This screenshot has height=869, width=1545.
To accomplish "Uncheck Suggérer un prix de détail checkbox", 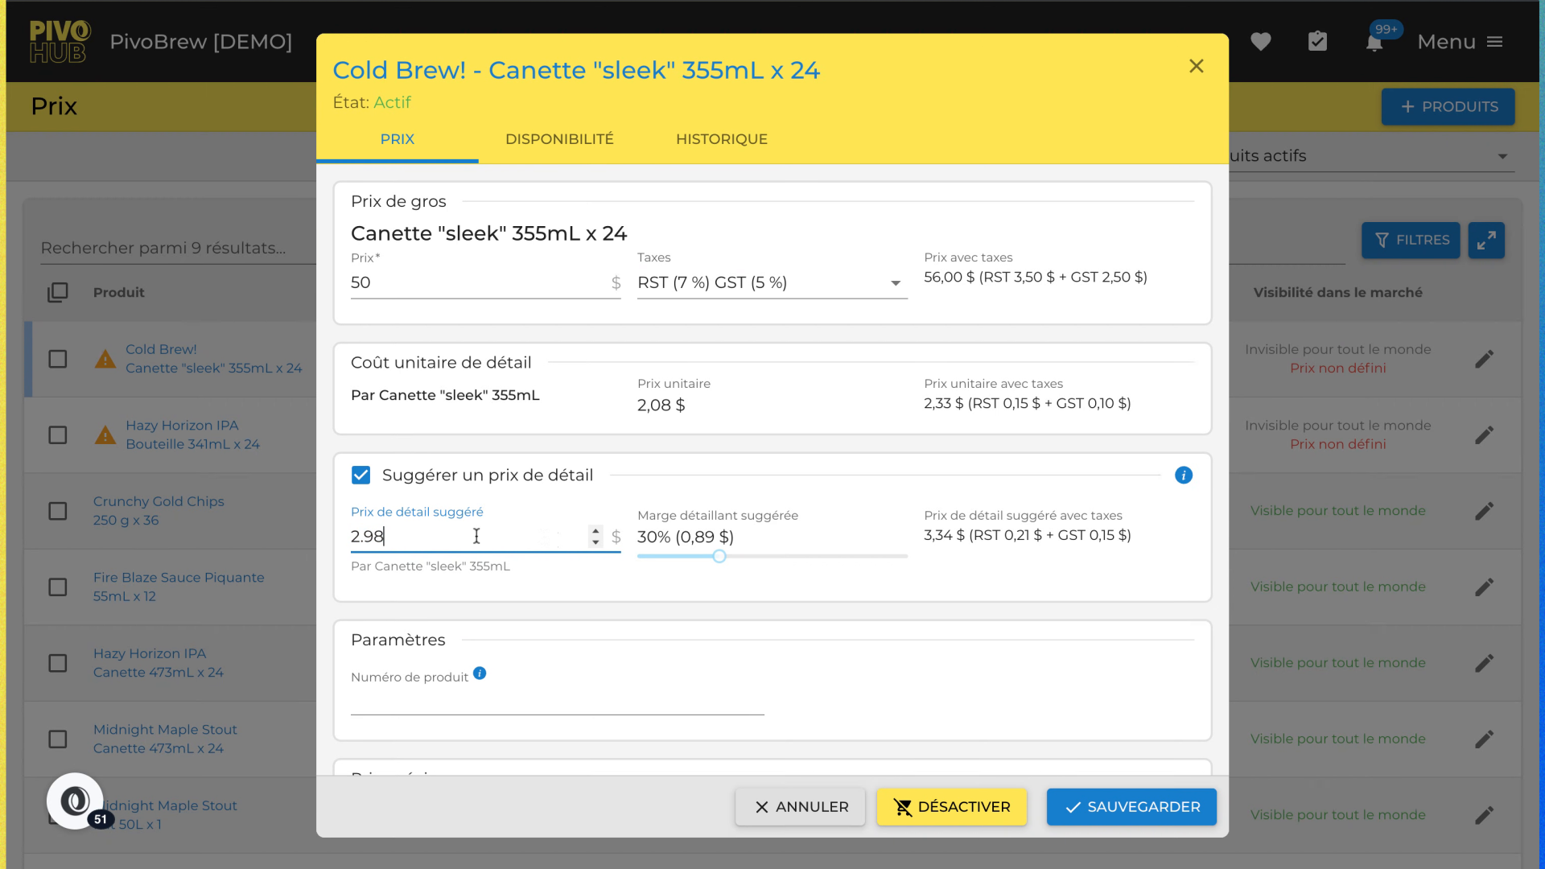I will click(x=361, y=476).
